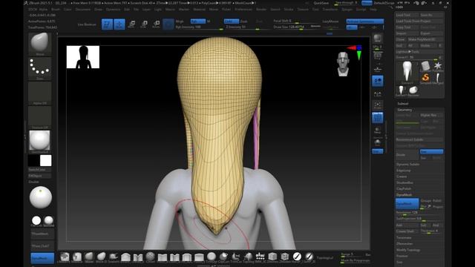Screen dimensions: 475x267
Task: Select the SimpleBrush tool thumbnail
Action: pos(425,79)
